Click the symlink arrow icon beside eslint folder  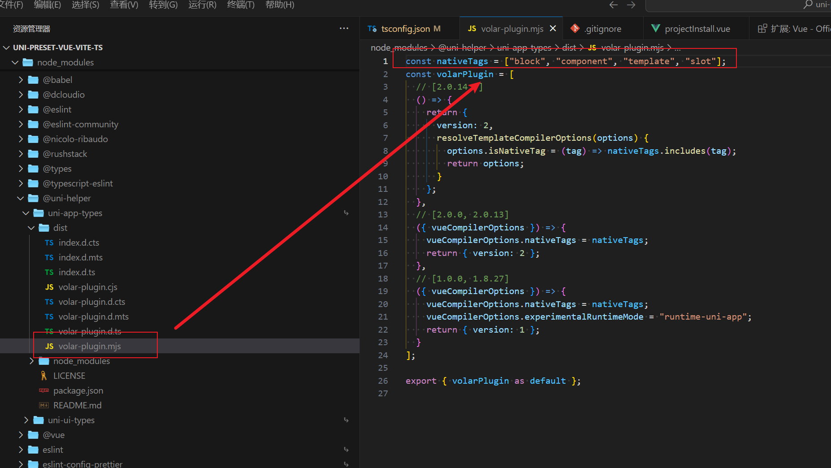click(346, 450)
